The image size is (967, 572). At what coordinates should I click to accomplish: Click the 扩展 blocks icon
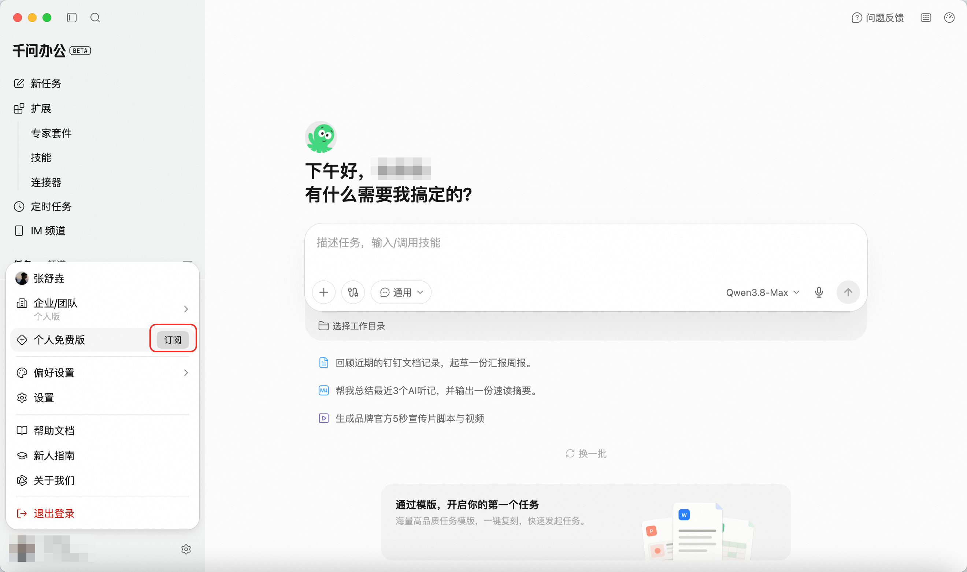pos(19,109)
